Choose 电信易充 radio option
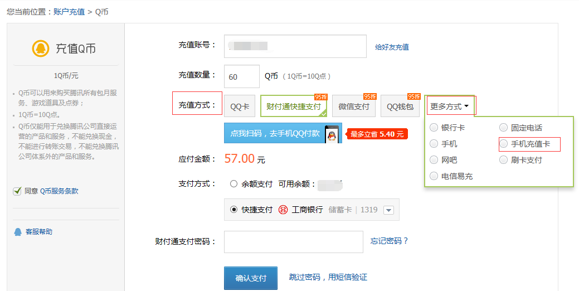The image size is (579, 291). 434,176
